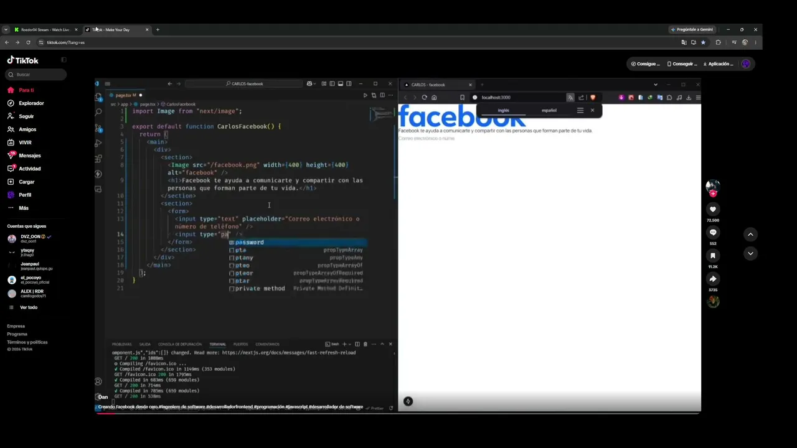The image size is (797, 448).
Task: Select the TikTok - Make Your Day tab
Action: tap(116, 29)
